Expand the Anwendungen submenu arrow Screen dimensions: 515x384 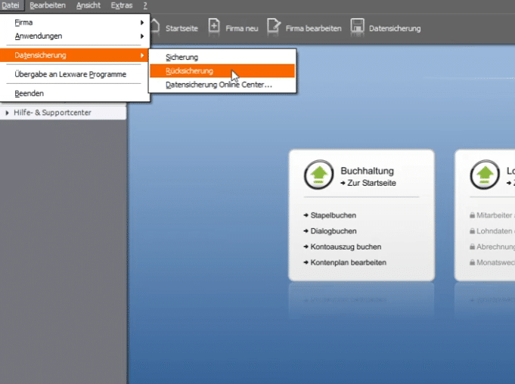142,36
